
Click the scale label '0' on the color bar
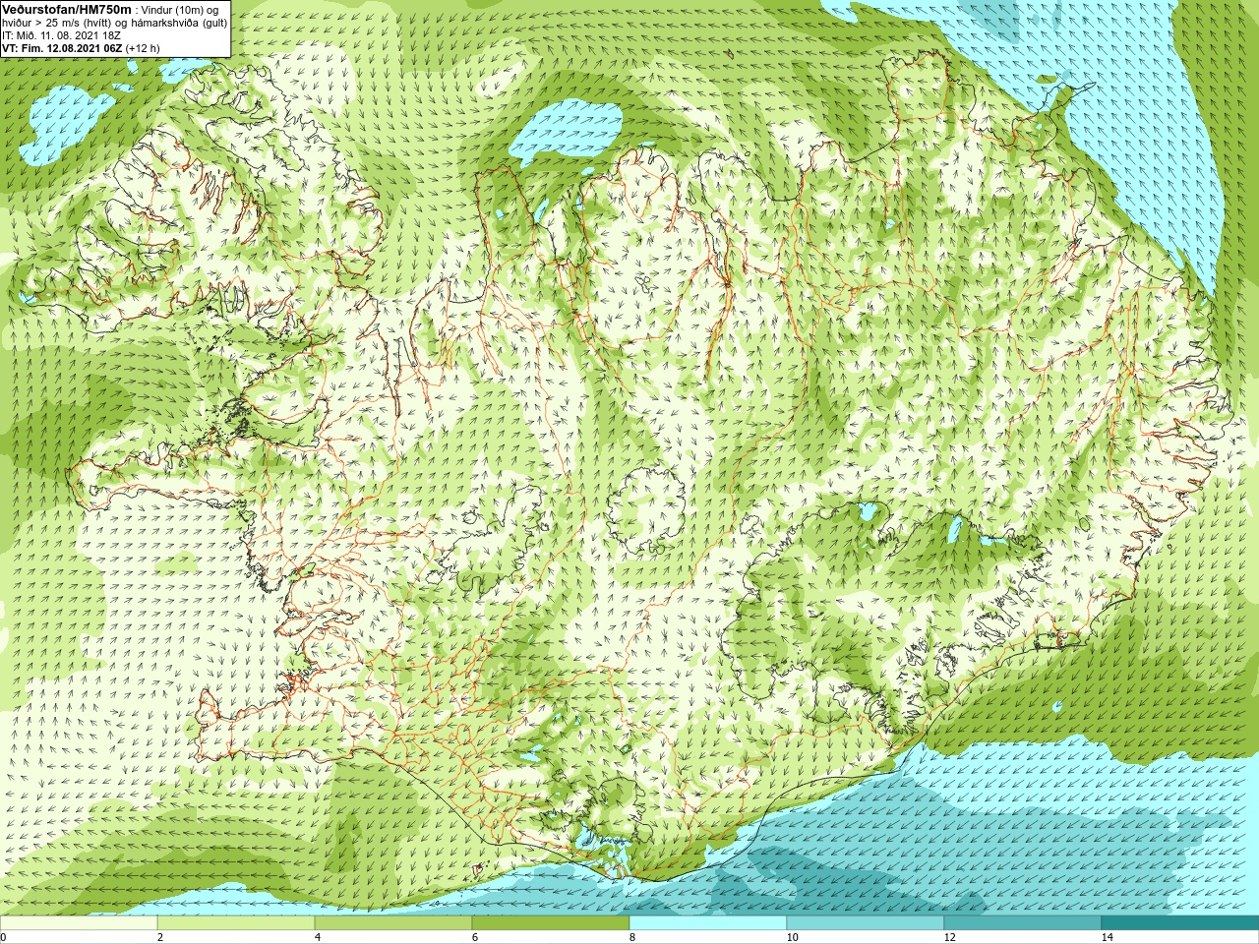coord(4,937)
